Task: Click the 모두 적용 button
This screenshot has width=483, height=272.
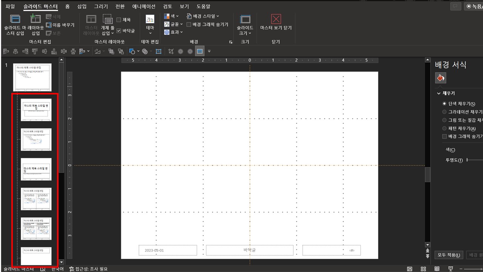Action: [449, 255]
